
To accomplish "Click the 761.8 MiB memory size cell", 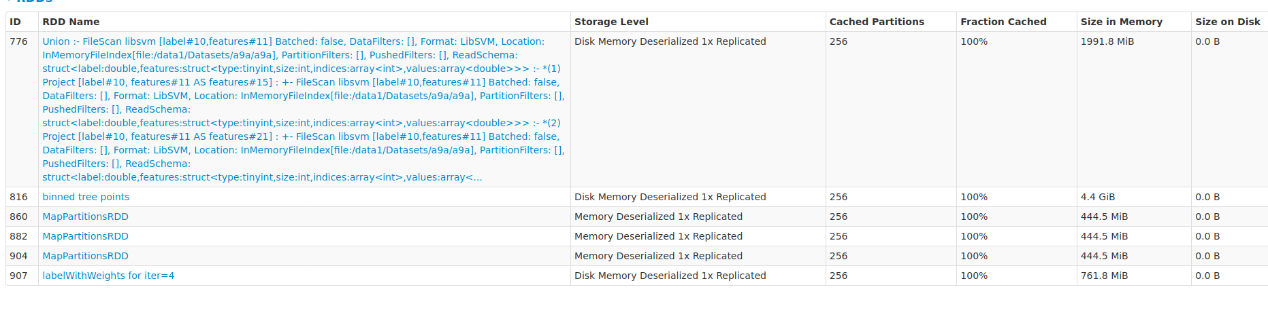I will point(1104,276).
